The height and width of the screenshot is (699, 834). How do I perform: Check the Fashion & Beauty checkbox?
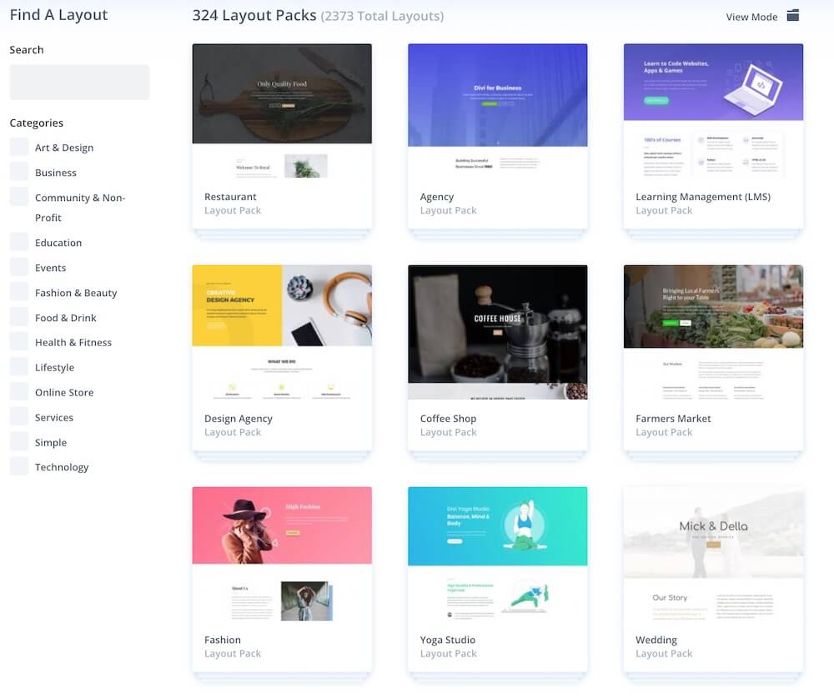(19, 293)
